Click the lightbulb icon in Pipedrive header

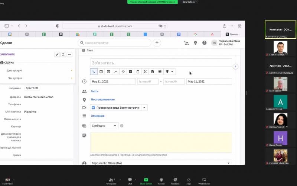point(196,43)
